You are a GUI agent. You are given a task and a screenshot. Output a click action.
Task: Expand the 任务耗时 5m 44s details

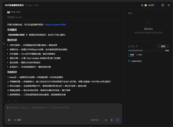tap(15, 17)
